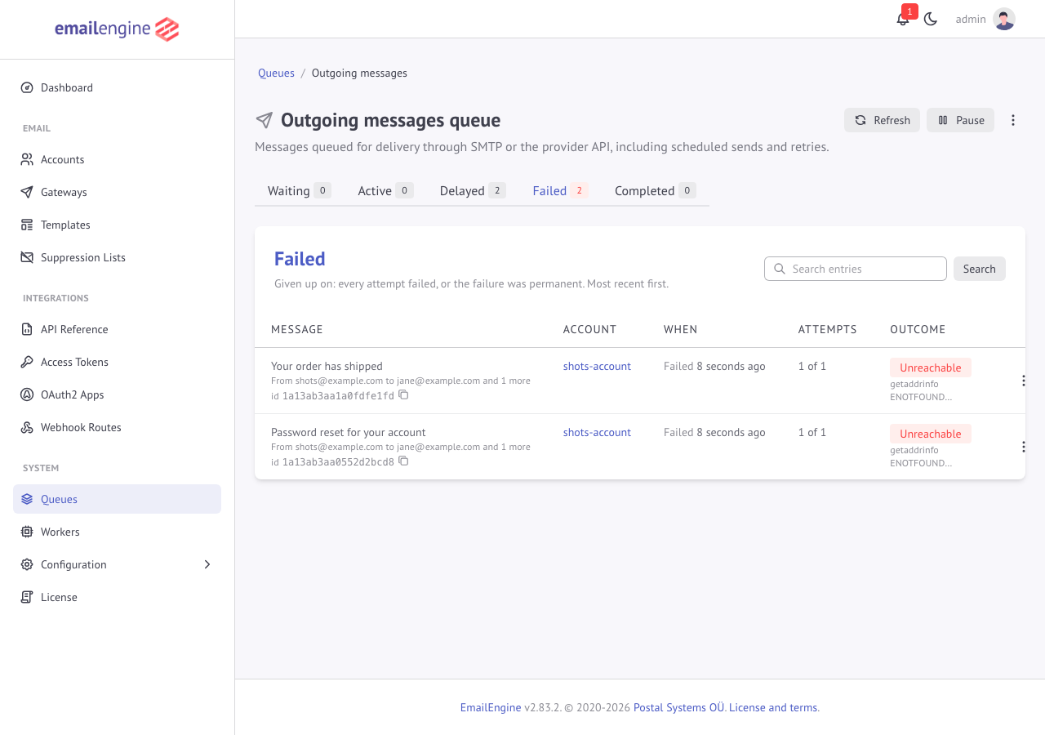Image resolution: width=1045 pixels, height=735 pixels.
Task: Click the Dashboard gauge icon
Action: coord(27,87)
